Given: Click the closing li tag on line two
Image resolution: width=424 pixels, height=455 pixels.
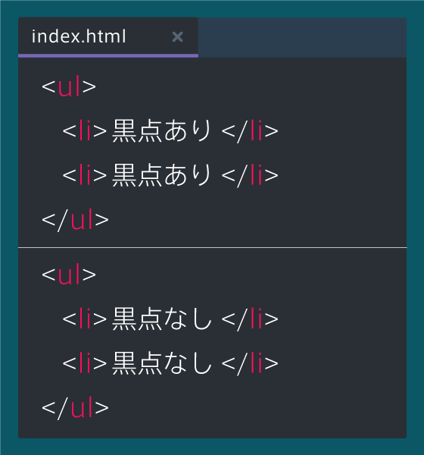Looking at the screenshot, I should click(250, 131).
